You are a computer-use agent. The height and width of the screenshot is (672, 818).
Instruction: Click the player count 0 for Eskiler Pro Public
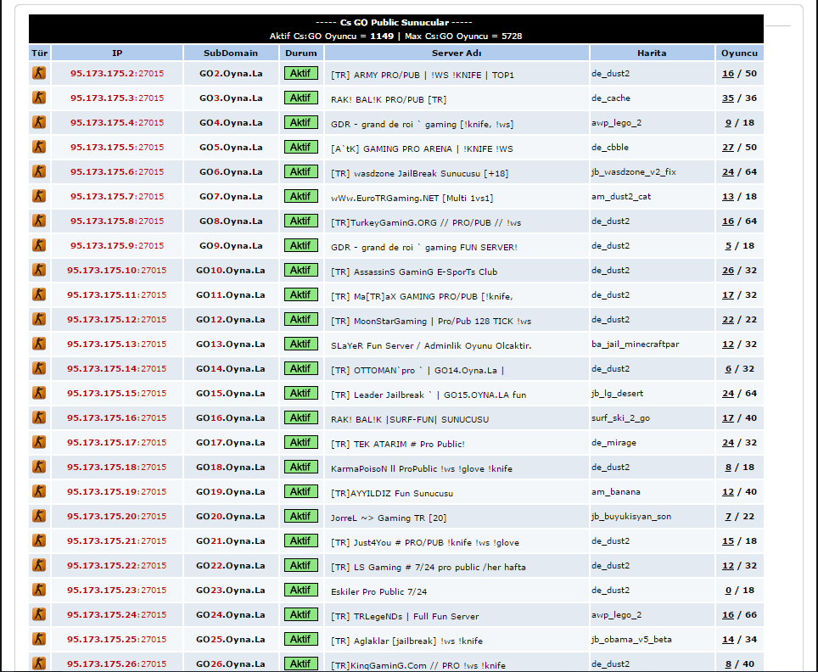tap(728, 590)
